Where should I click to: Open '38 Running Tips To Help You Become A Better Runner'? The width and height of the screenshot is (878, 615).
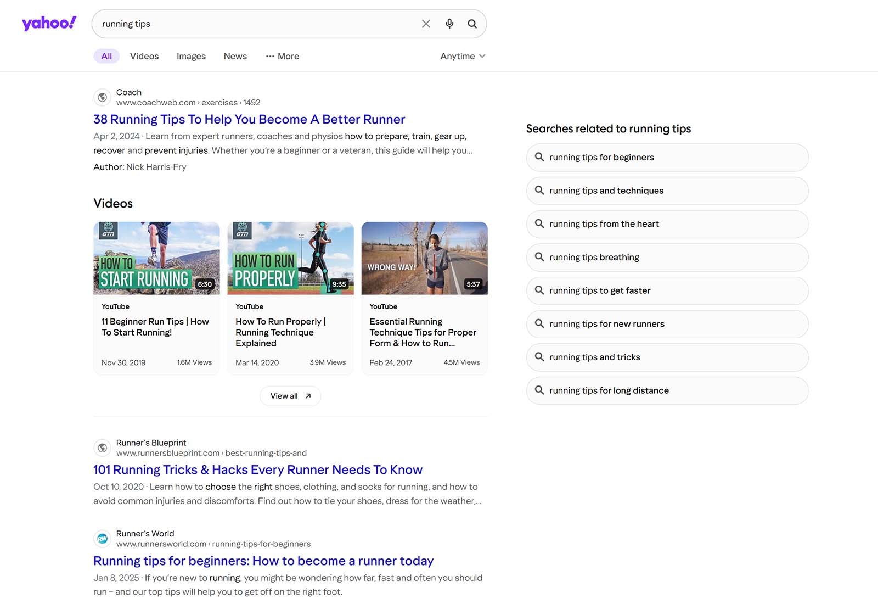pyautogui.click(x=249, y=119)
